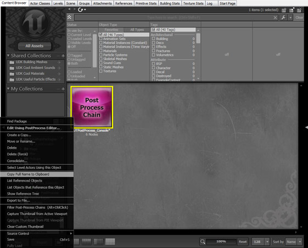Enable the Character tag checkbox
This screenshot has width=308, height=248.
[153, 68]
